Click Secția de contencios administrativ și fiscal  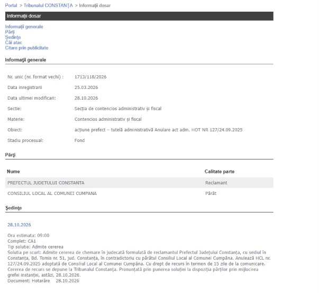pos(118,109)
